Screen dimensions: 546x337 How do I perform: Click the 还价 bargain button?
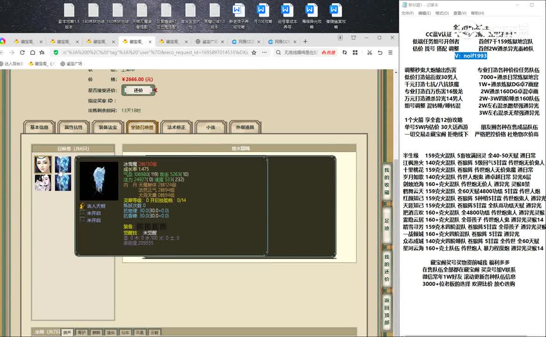(x=138, y=90)
